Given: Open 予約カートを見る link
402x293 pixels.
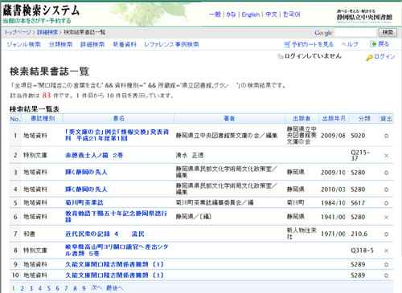Looking at the screenshot, I should point(313,44).
